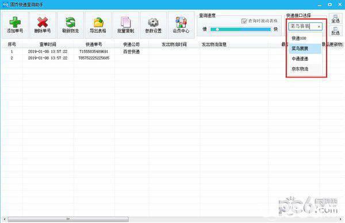
Task: Choose 中通速递 from the dropdown list
Action: (x=305, y=59)
